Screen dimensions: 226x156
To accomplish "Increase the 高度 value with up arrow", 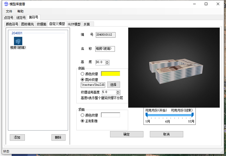I will (107, 61).
